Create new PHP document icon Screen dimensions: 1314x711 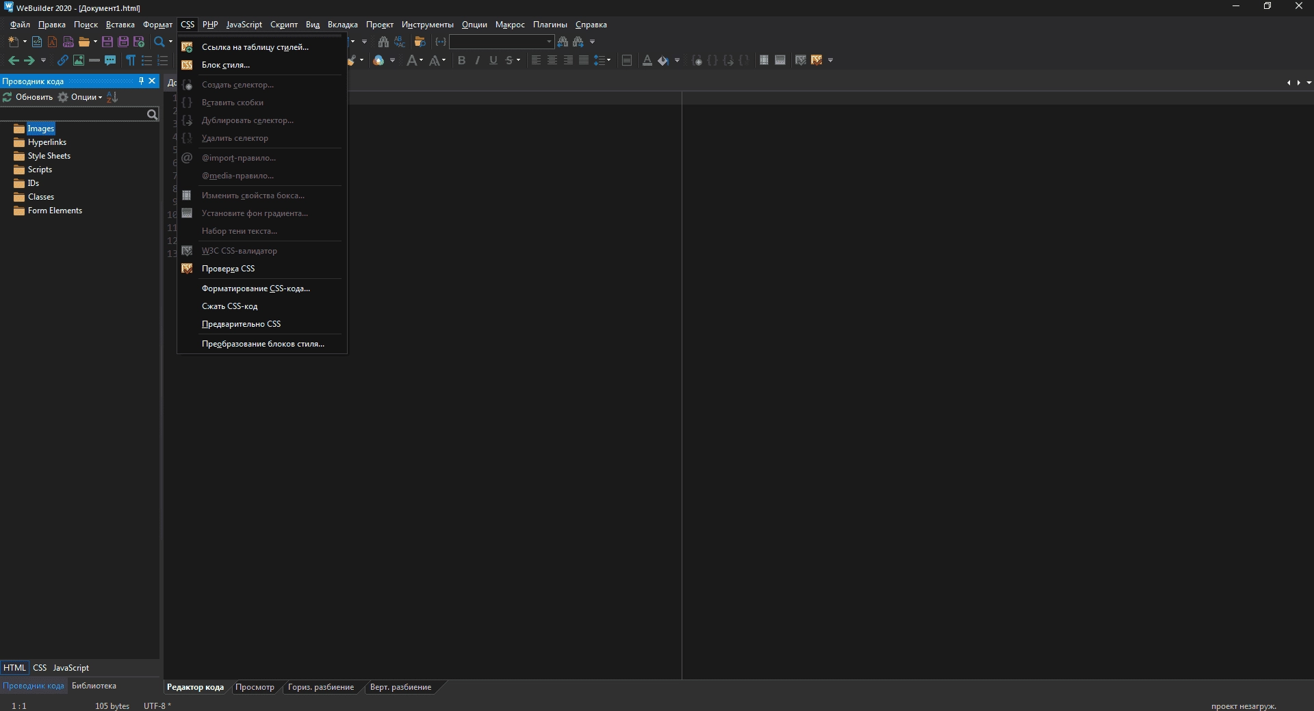(x=68, y=42)
